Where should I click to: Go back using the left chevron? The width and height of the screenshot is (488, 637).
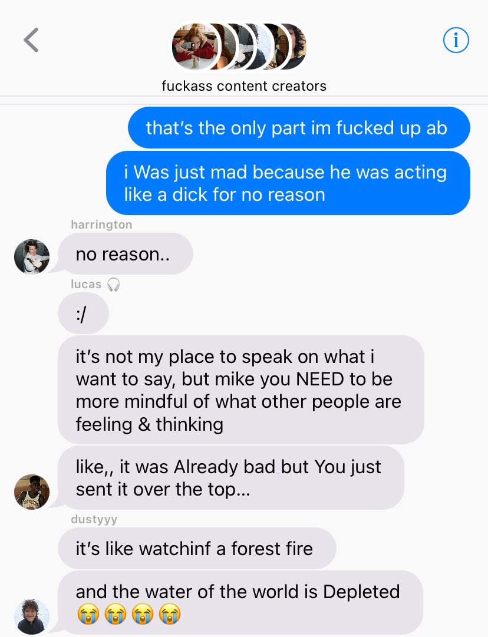31,40
